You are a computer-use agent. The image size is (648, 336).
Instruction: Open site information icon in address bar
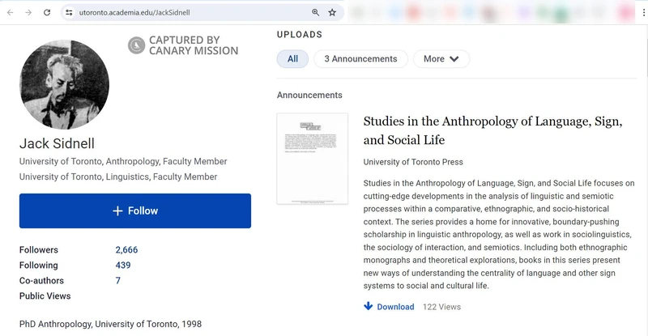69,12
